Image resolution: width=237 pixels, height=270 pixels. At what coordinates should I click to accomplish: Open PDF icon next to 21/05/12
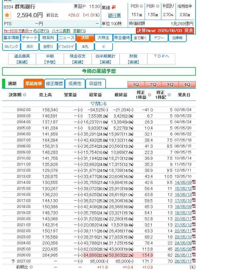point(194,224)
